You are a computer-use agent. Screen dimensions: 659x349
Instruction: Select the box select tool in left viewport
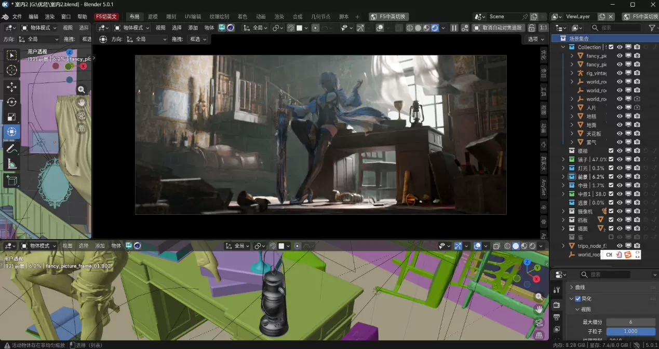tap(11, 55)
